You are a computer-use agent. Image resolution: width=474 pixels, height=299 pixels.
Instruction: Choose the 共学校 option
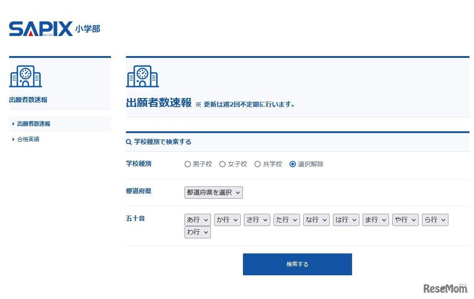coord(257,164)
